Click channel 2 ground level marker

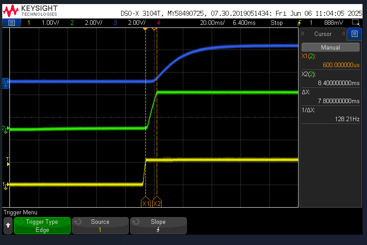(5, 129)
